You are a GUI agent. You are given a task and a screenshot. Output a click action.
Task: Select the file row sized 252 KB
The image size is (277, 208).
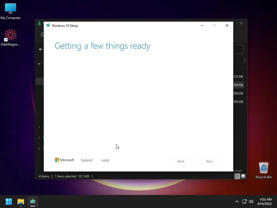pyautogui.click(x=238, y=77)
